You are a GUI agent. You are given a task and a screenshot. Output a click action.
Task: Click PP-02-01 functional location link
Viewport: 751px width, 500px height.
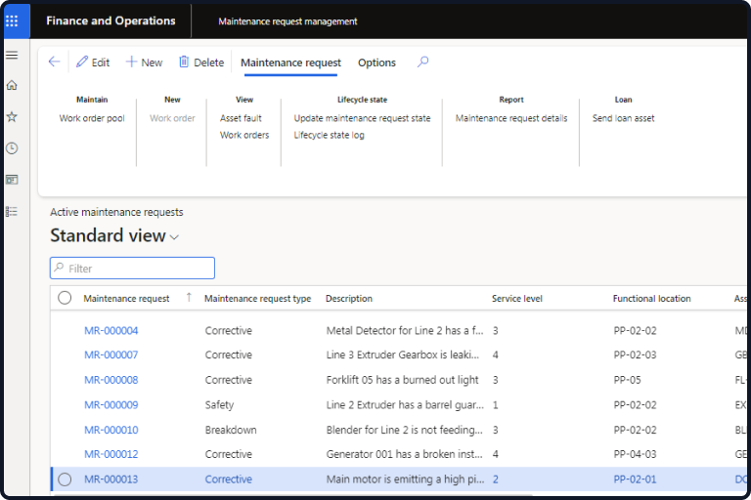pyautogui.click(x=635, y=479)
